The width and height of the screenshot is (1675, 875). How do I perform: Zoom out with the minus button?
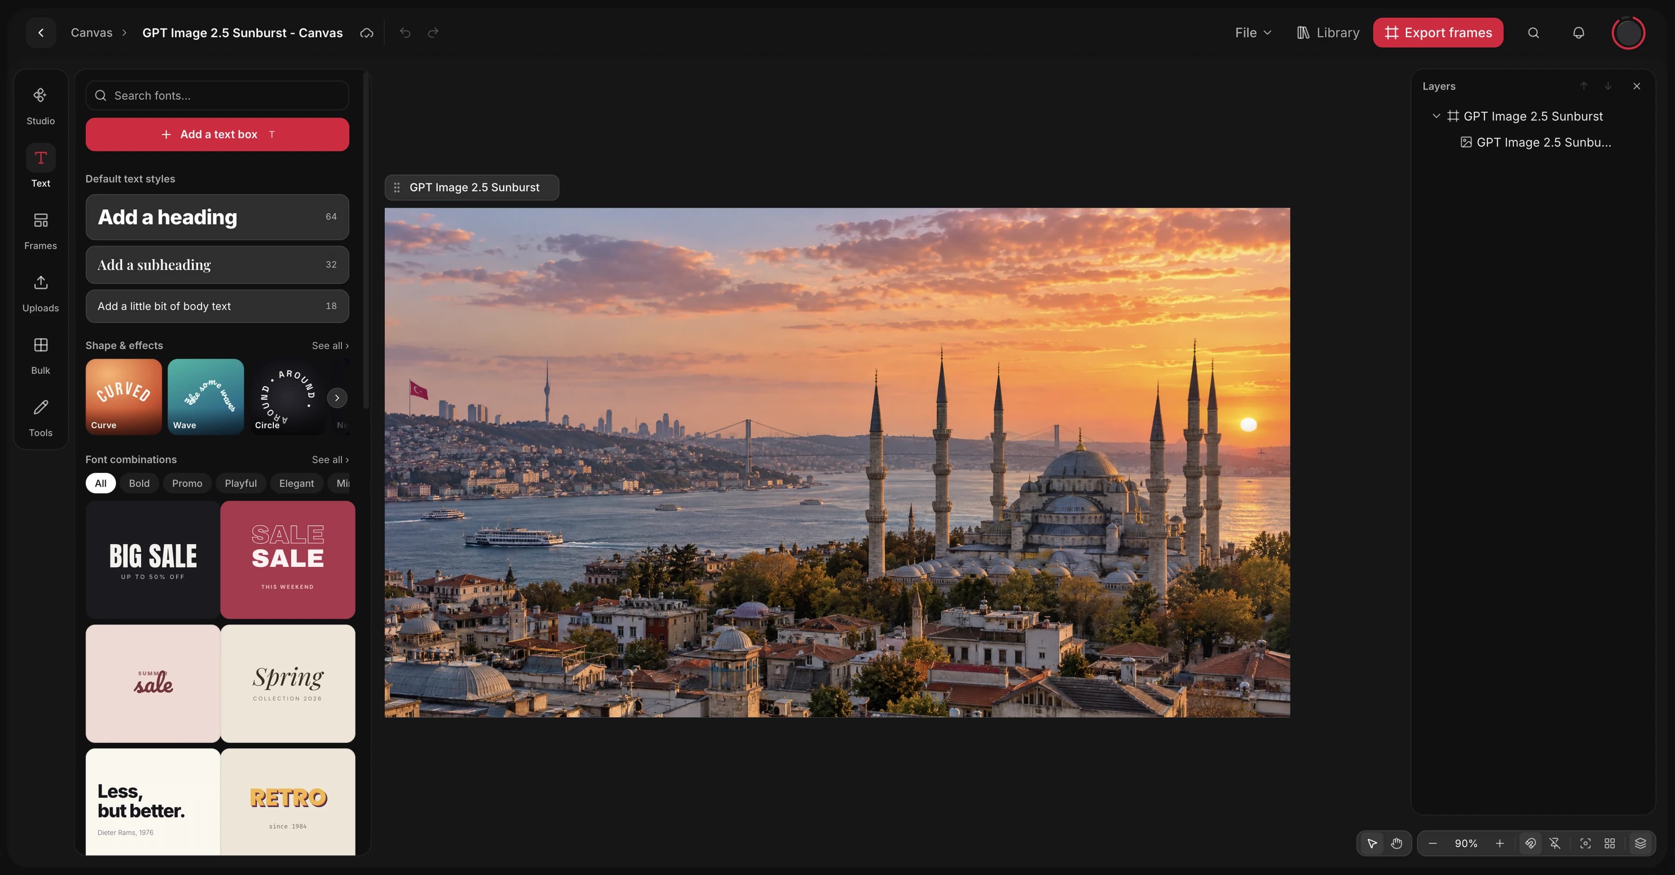1432,843
